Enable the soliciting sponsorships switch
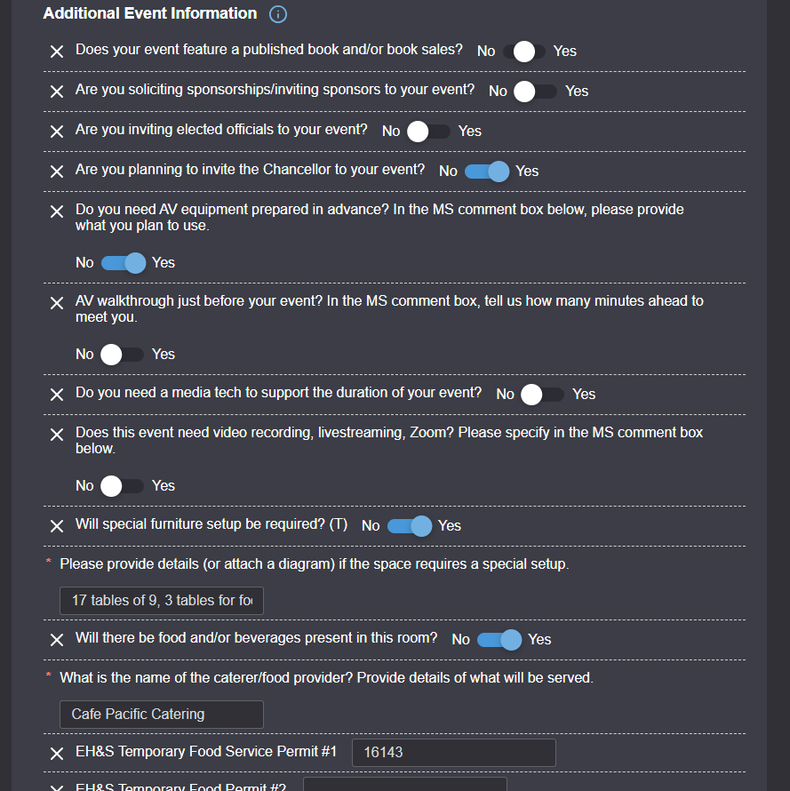 pyautogui.click(x=536, y=92)
